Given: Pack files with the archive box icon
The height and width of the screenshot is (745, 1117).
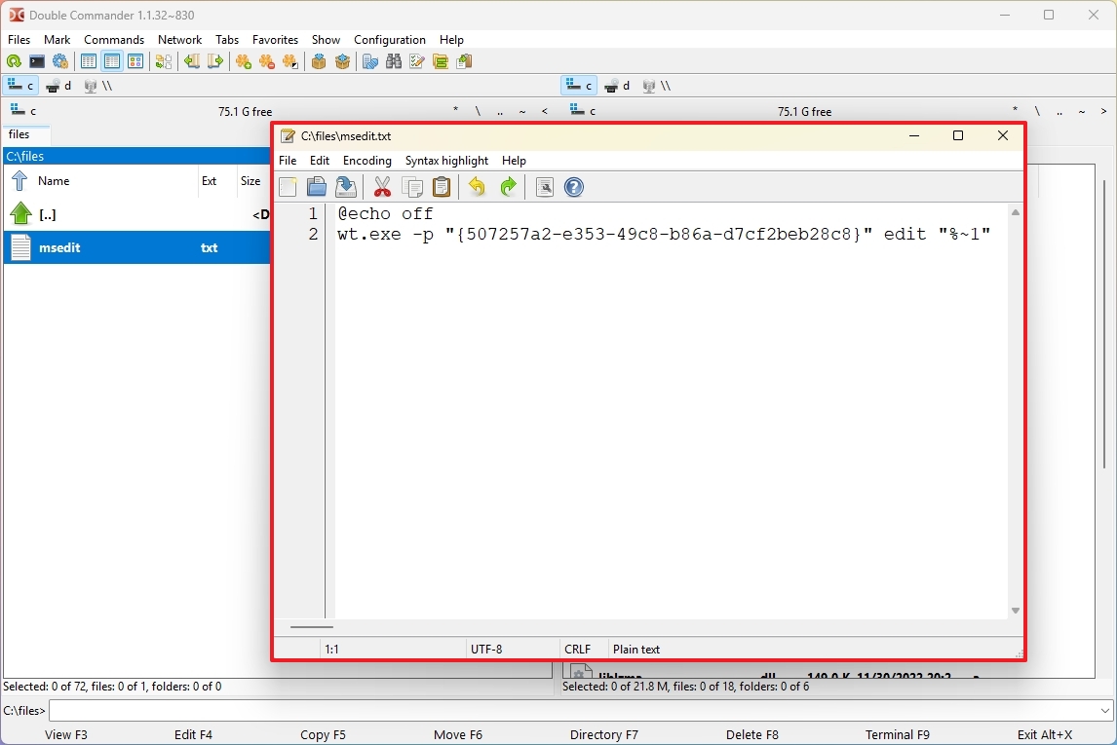Looking at the screenshot, I should (318, 61).
